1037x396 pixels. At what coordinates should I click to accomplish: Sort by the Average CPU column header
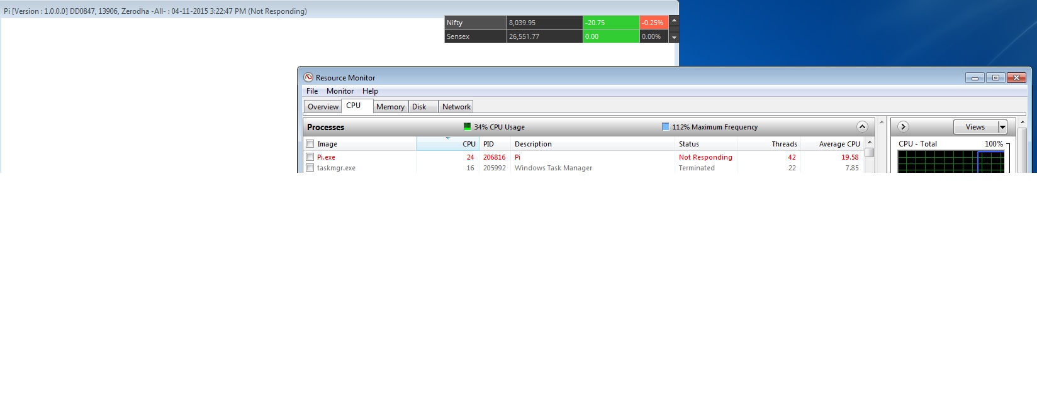coord(832,144)
